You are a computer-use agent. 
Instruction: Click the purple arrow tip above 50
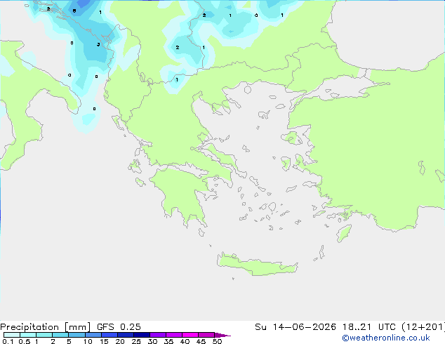tap(222, 335)
